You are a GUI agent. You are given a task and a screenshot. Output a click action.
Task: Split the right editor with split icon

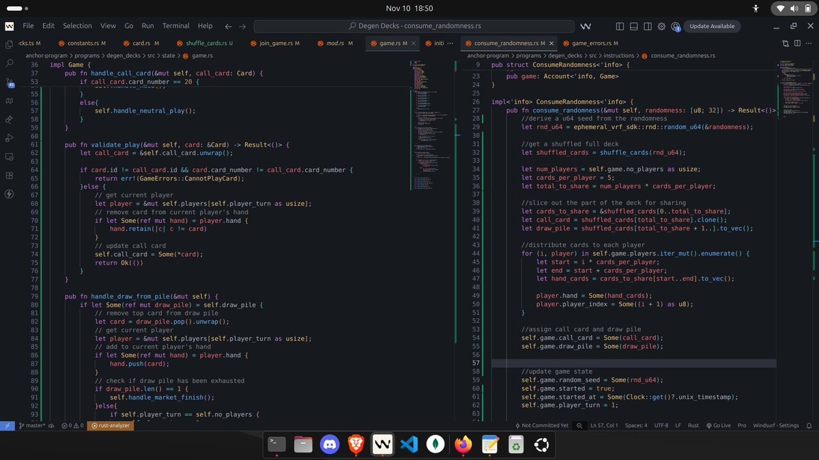(797, 43)
